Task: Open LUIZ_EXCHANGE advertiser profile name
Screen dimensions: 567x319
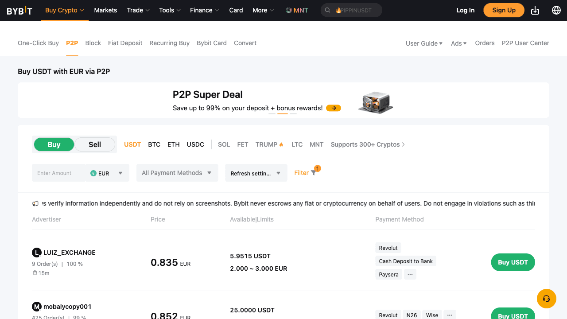Action: 70,253
